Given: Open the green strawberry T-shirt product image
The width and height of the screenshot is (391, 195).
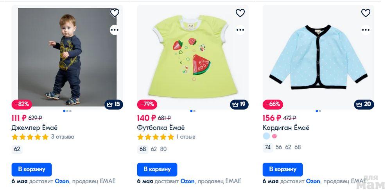Looking at the screenshot, I should (193, 57).
